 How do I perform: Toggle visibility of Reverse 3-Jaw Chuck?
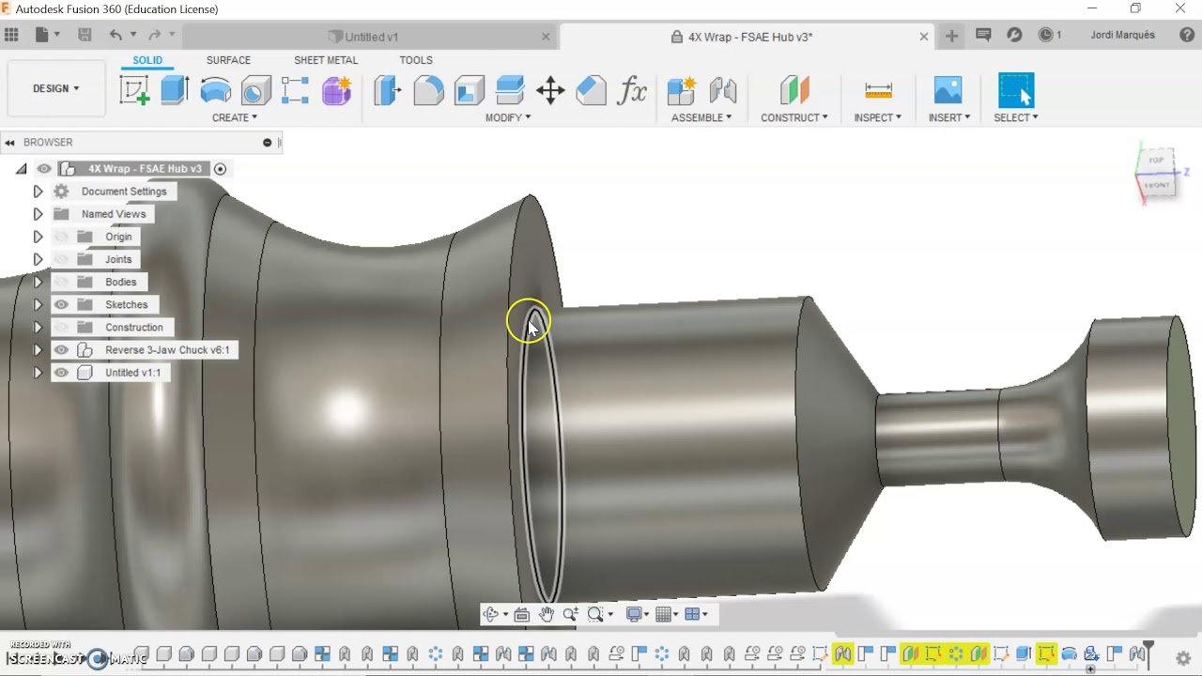61,349
